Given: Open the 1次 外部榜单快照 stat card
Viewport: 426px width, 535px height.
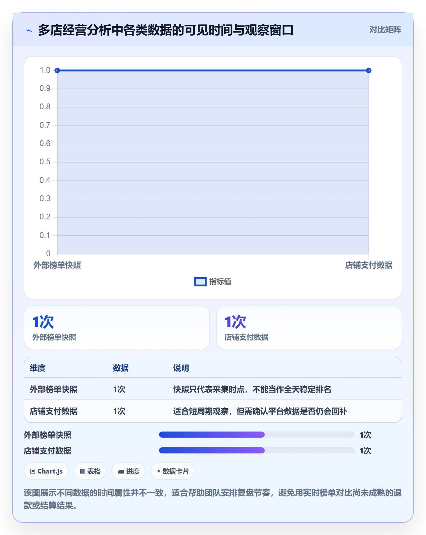Looking at the screenshot, I should pos(117,327).
